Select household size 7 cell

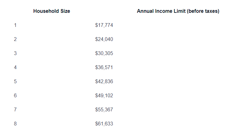15,109
